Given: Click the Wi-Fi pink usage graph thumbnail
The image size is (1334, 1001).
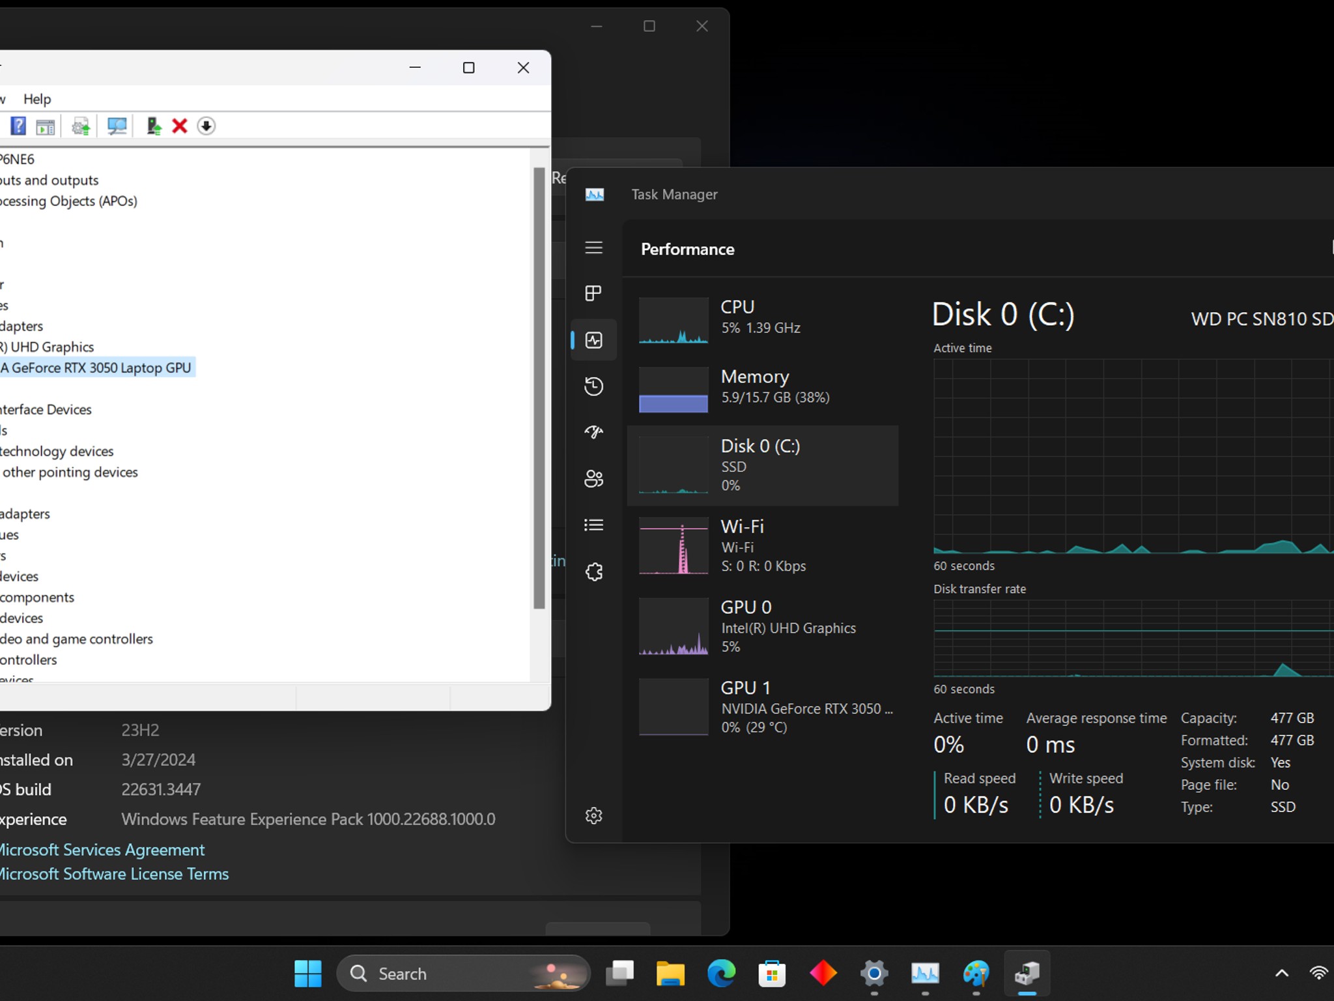Looking at the screenshot, I should 674,545.
